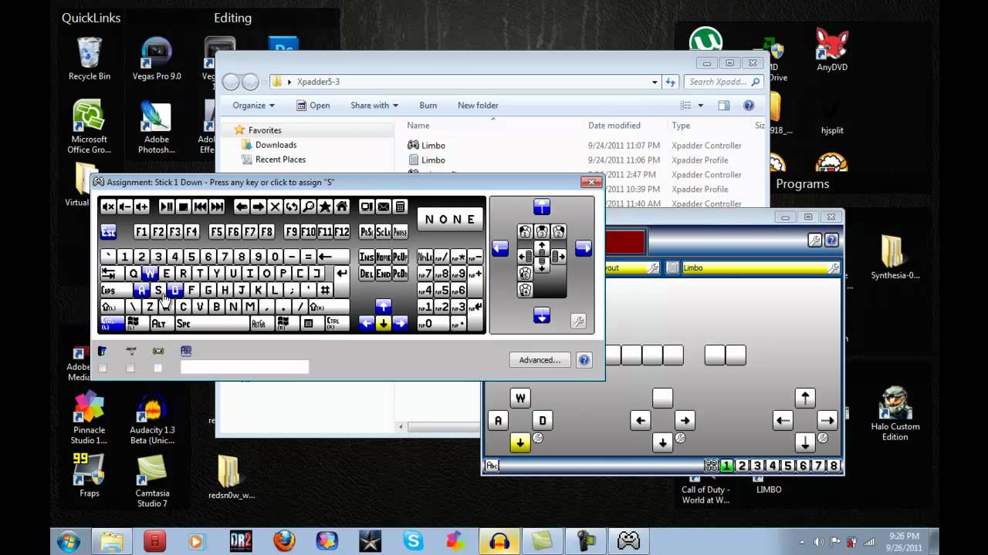Click the volume down key icon

coord(125,207)
